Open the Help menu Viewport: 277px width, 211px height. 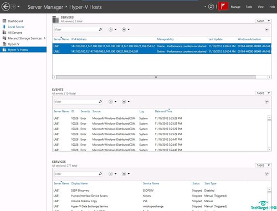tap(272, 7)
